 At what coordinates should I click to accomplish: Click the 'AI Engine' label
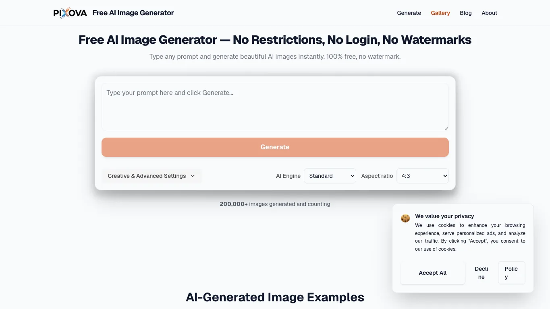[x=288, y=176]
